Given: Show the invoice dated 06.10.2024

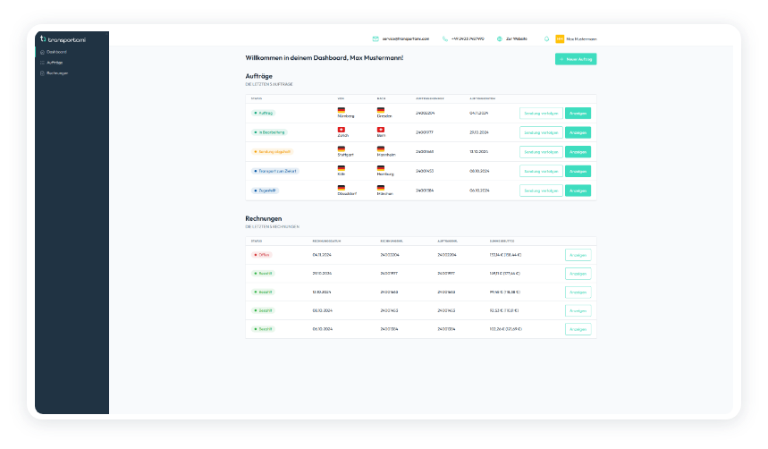Looking at the screenshot, I should click(x=578, y=329).
